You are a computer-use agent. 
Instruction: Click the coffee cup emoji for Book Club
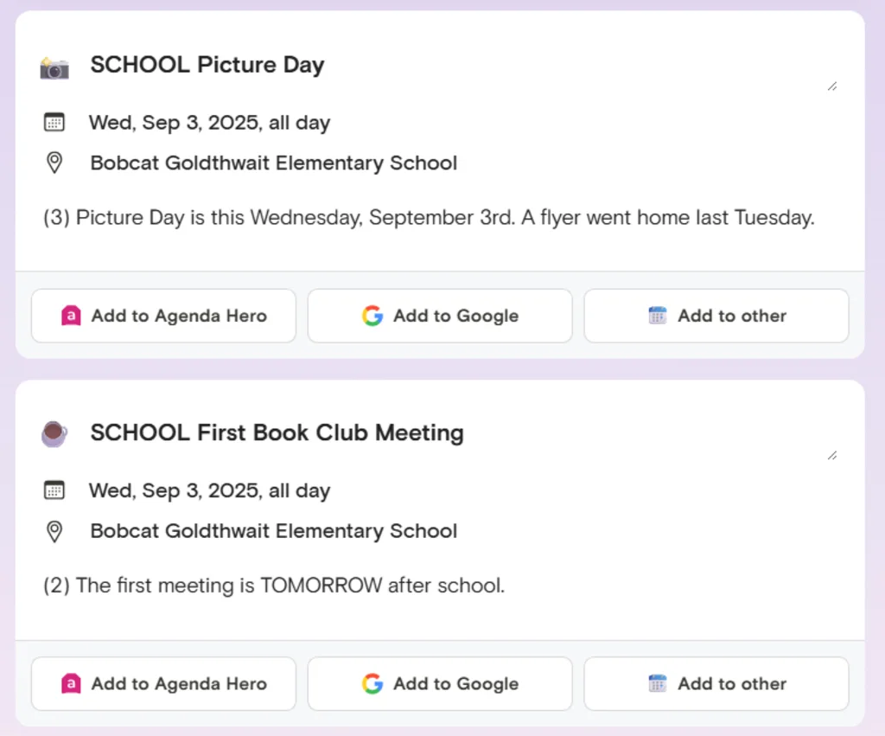[x=54, y=433]
